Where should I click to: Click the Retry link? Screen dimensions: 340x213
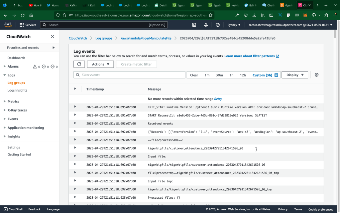coord(218,99)
